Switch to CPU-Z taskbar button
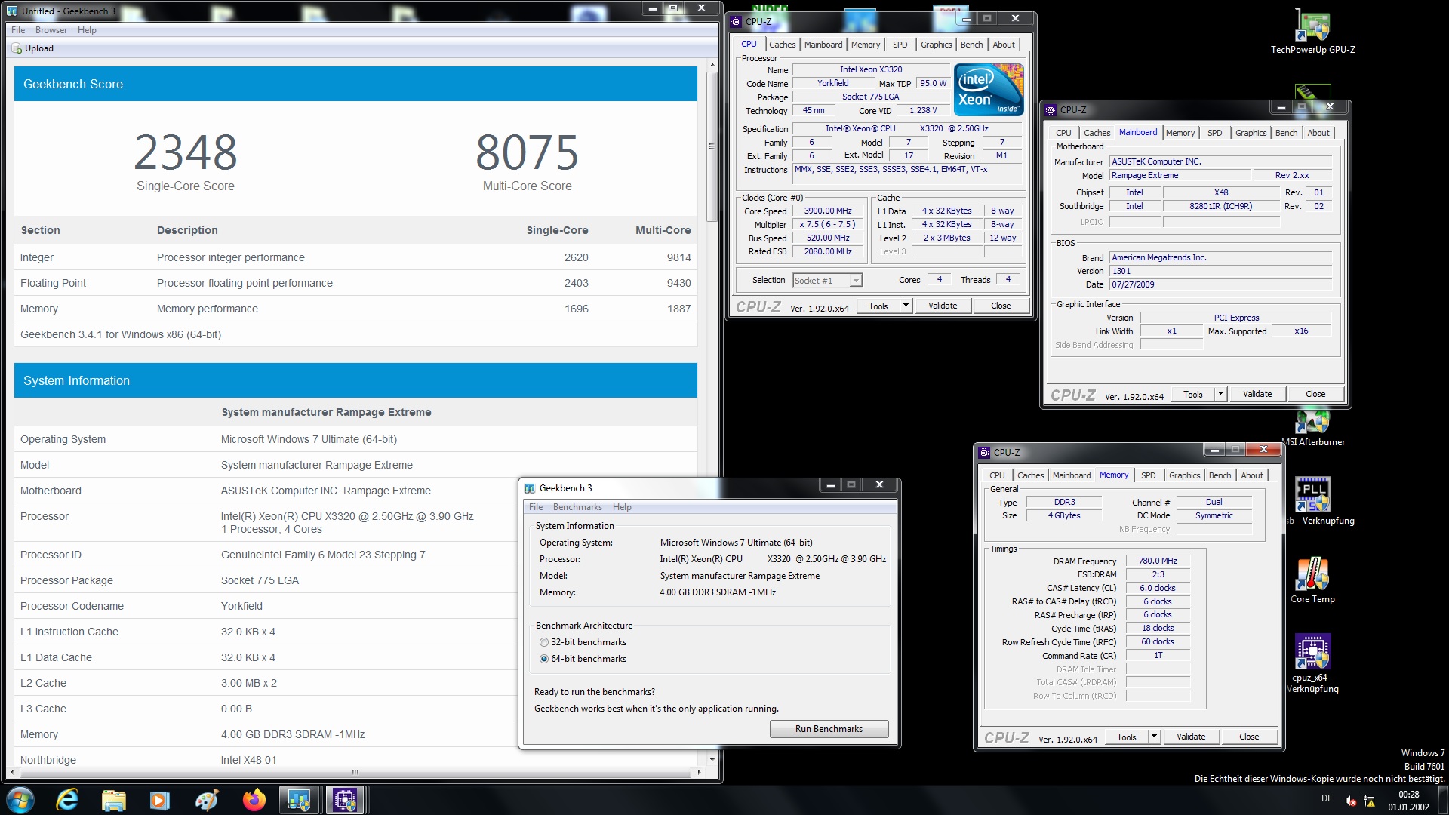 tap(345, 799)
